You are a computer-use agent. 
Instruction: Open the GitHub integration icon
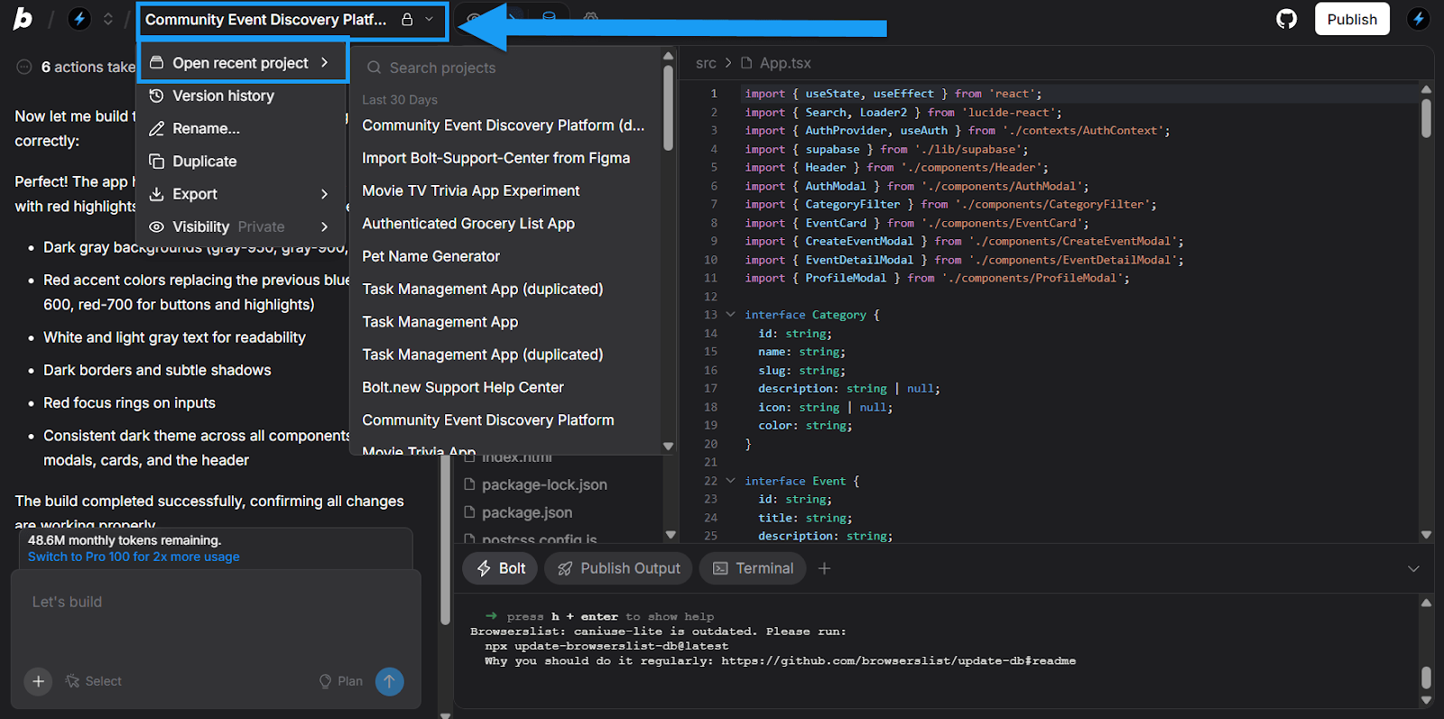(1286, 19)
